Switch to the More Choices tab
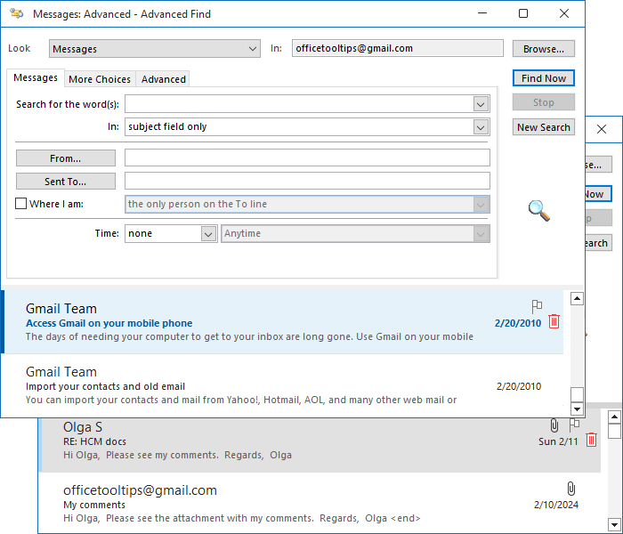The height and width of the screenshot is (534, 623). click(x=100, y=79)
